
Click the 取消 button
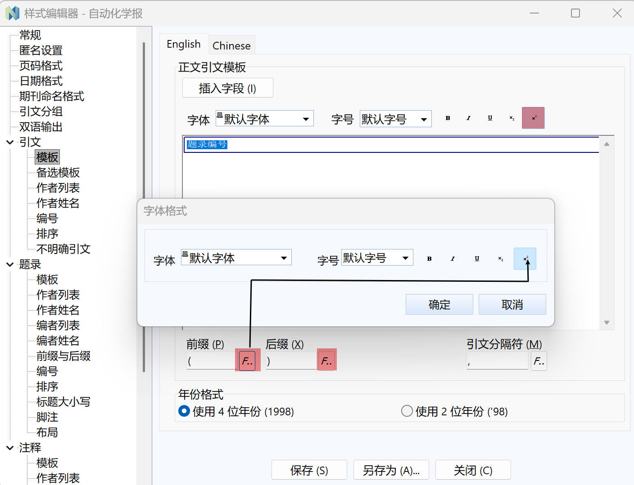pos(512,305)
